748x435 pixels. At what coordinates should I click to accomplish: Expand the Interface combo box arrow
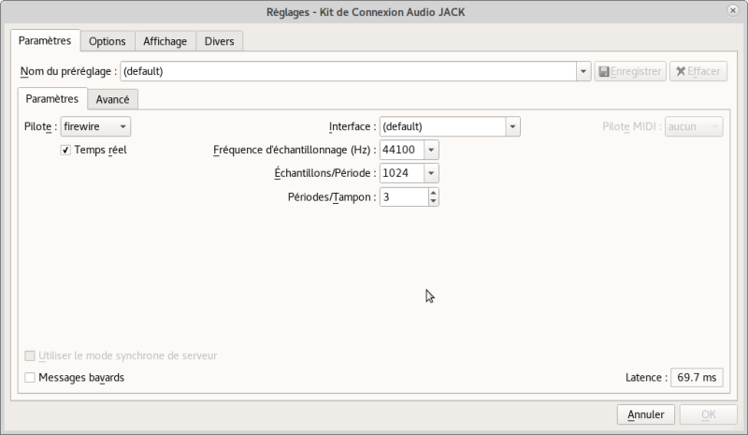coord(512,126)
